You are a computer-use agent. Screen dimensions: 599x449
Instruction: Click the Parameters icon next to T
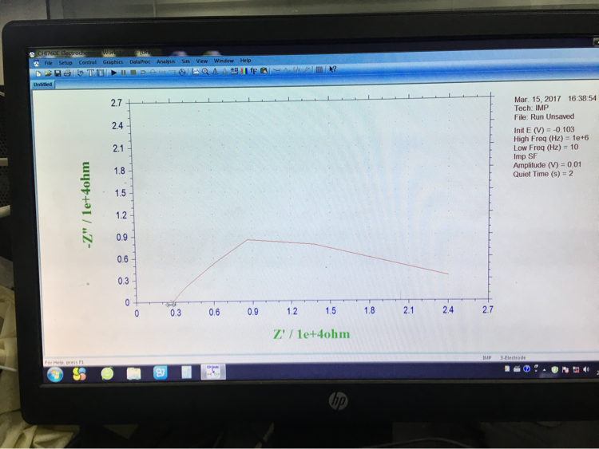click(x=100, y=73)
